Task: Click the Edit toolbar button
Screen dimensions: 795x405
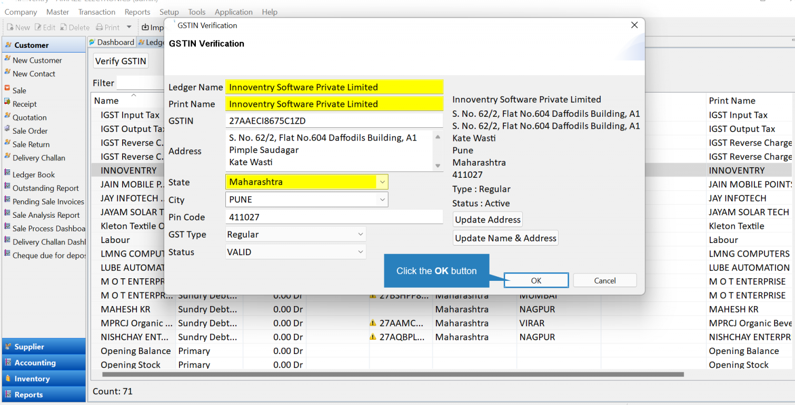Action: 45,27
